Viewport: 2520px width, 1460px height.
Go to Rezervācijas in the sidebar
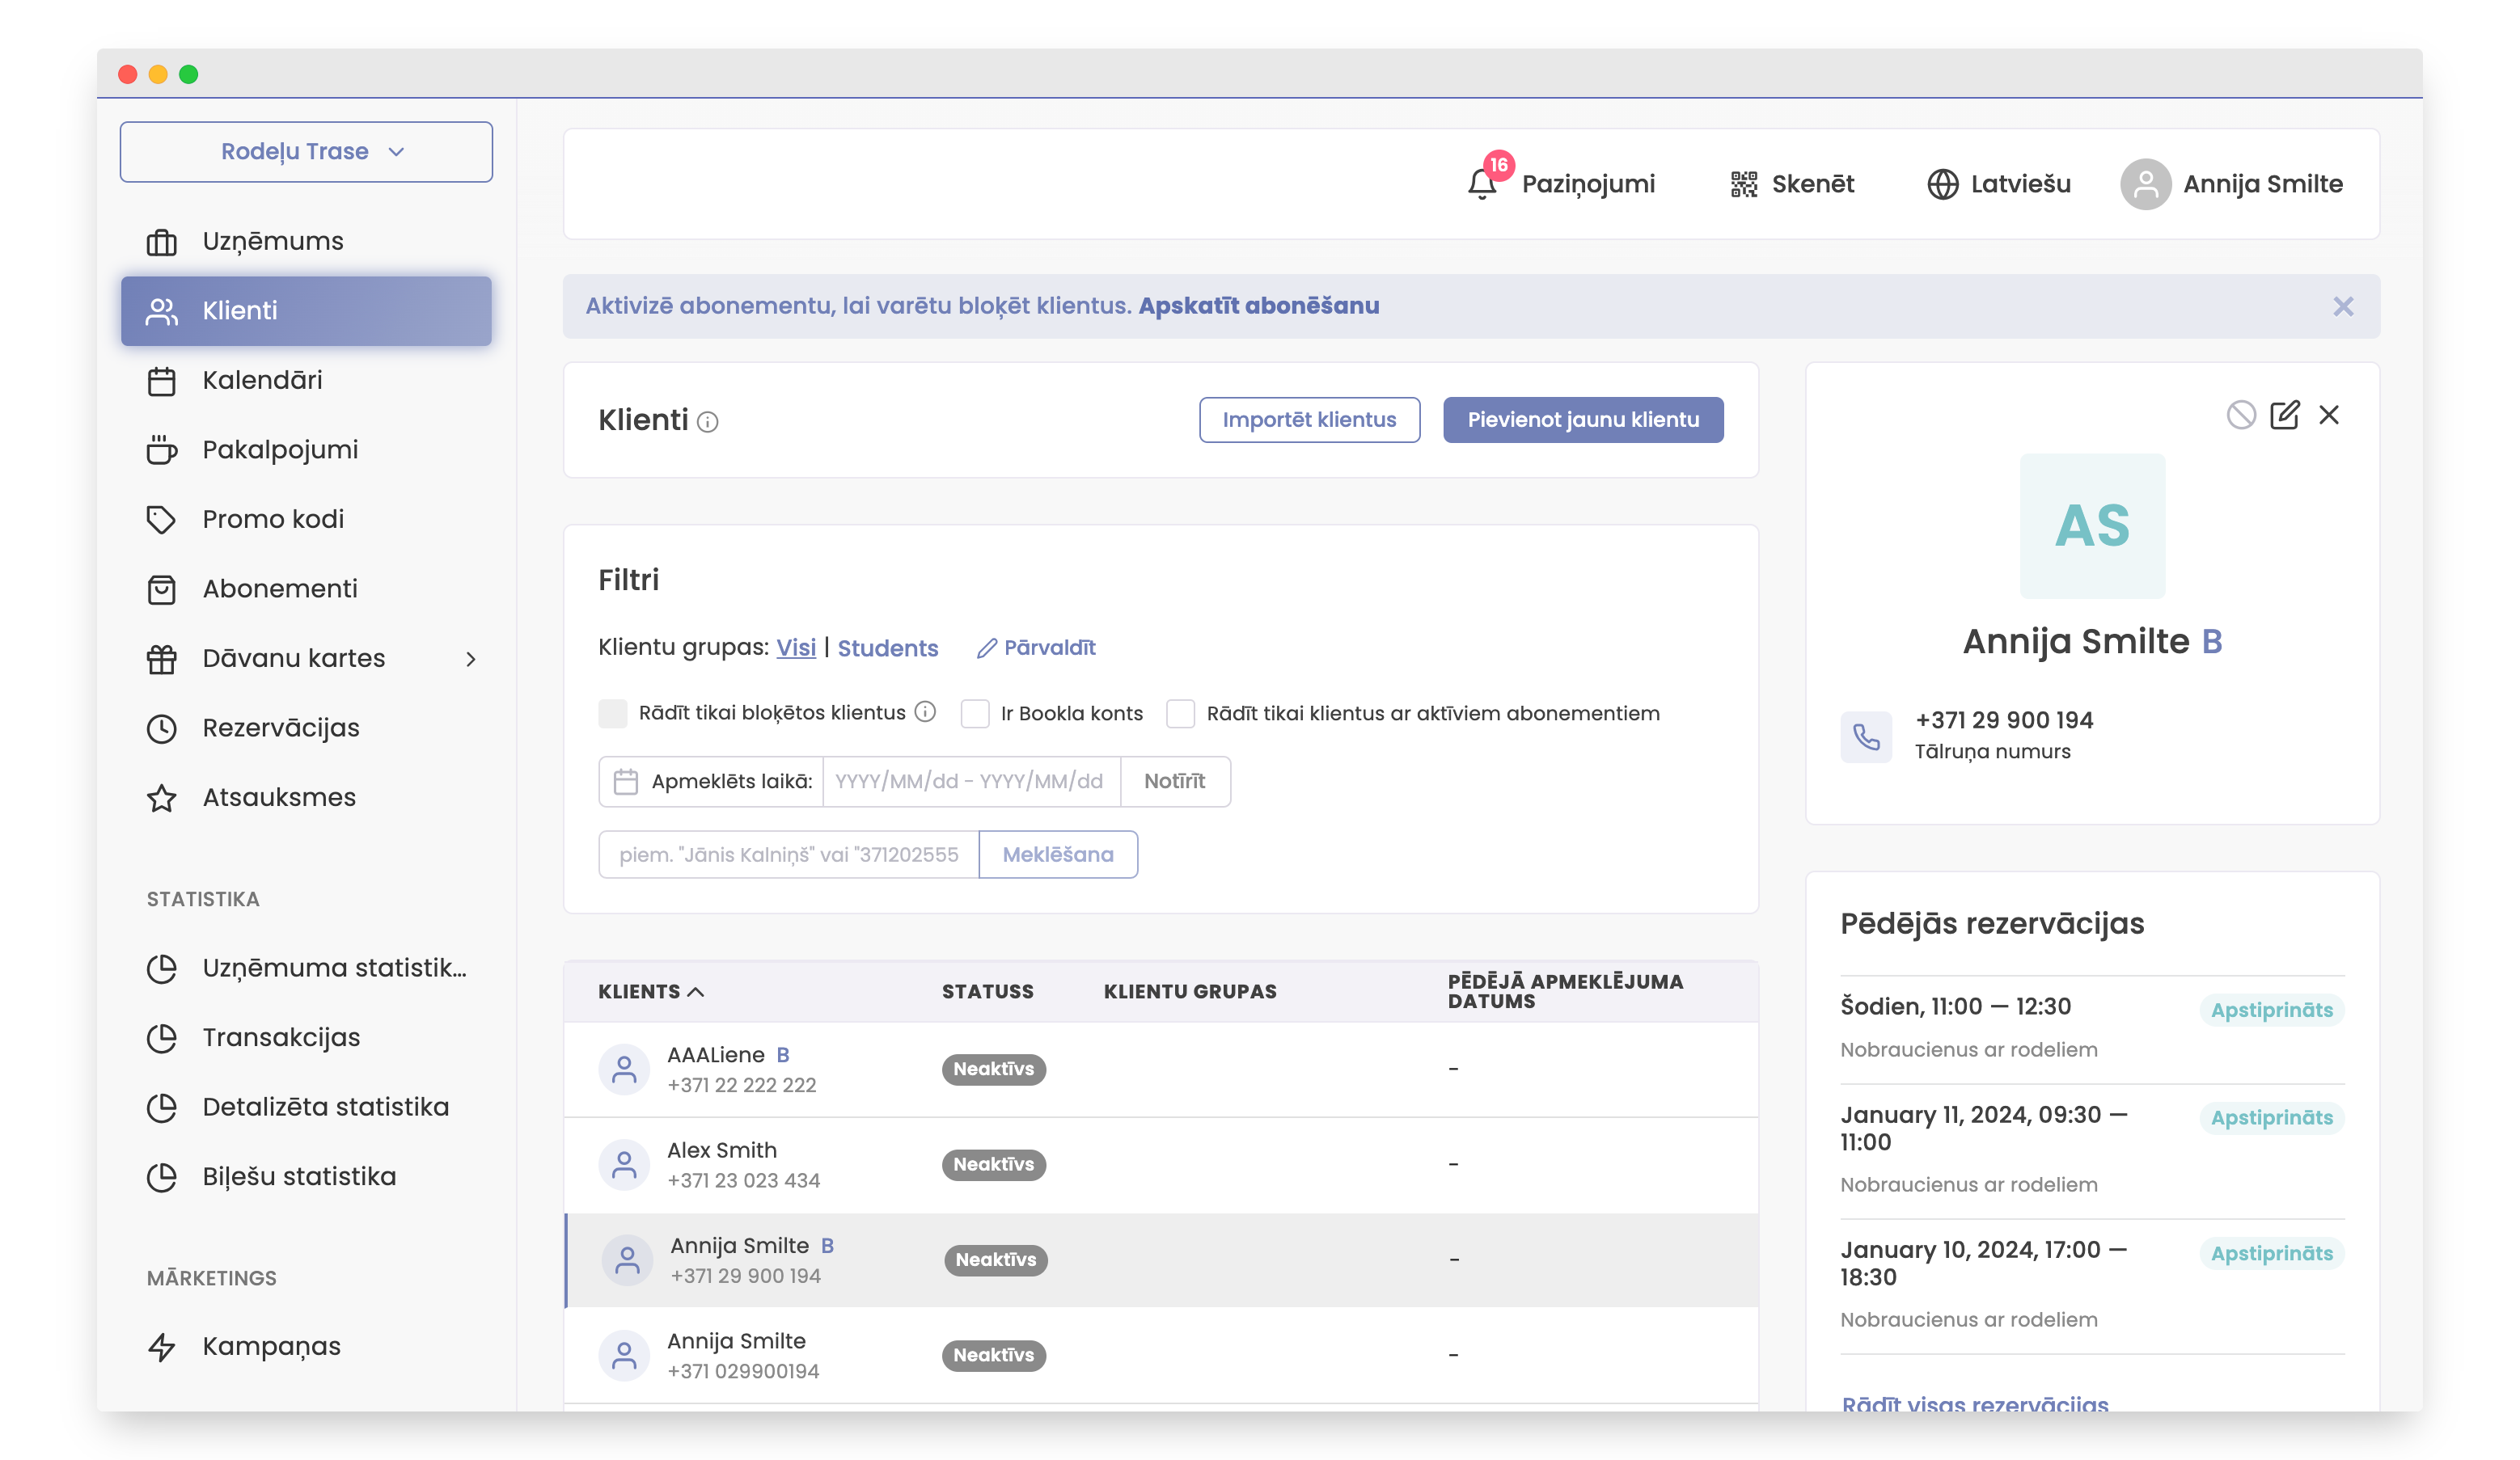(280, 728)
